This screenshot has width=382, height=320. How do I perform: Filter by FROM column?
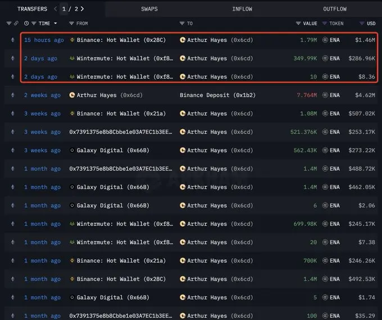[x=71, y=24]
